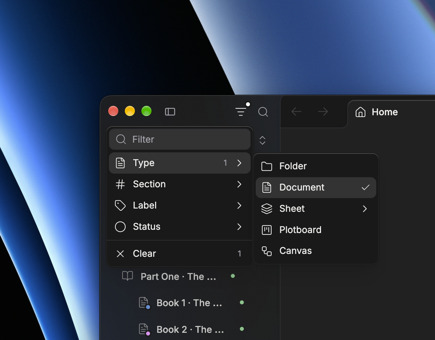
Task: Click the checkmark next to Document
Action: (365, 187)
